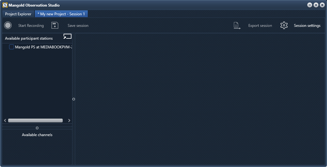Click the Save session label

pyautogui.click(x=78, y=26)
